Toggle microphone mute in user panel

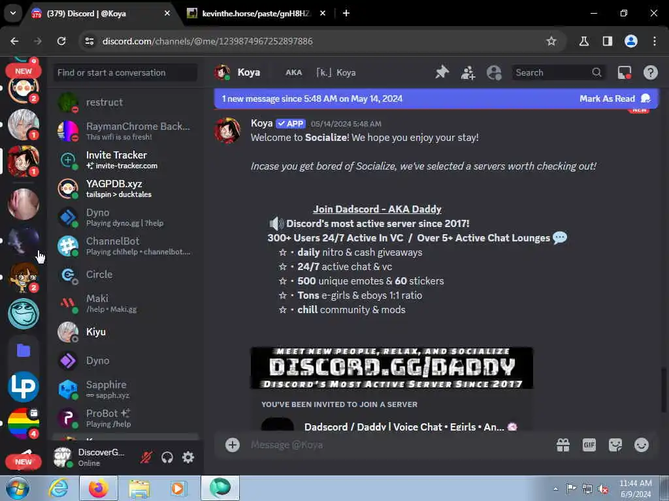tap(146, 457)
